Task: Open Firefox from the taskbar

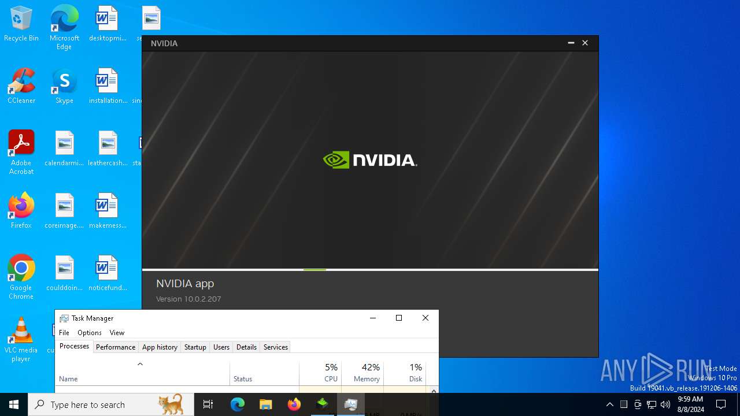Action: pos(294,404)
